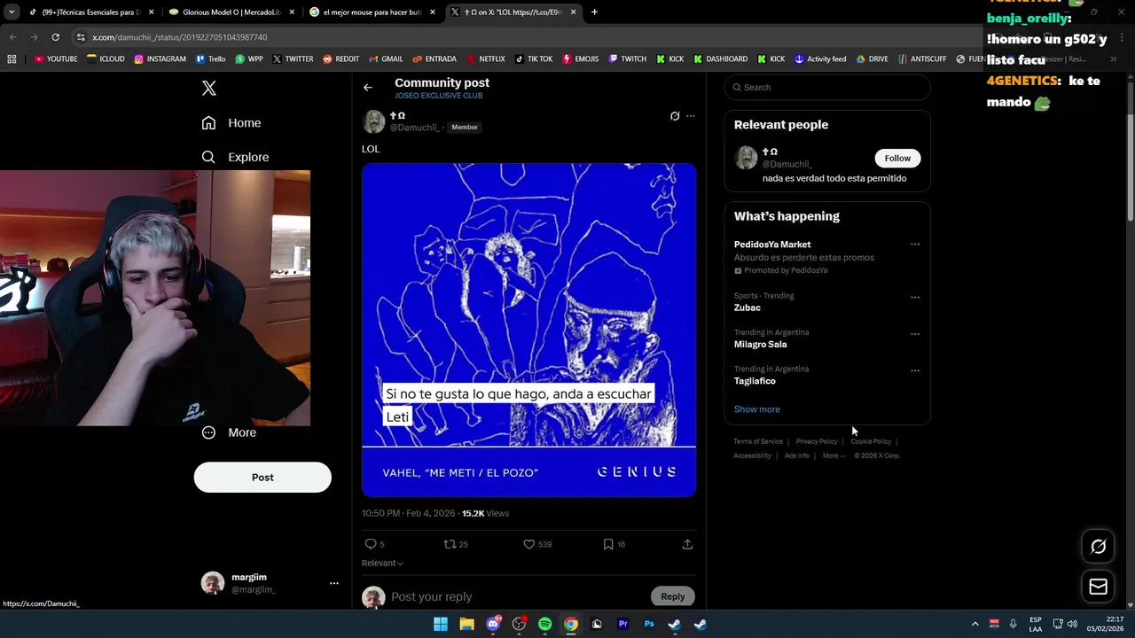Expand the Relevant replies sort dropdown
Image resolution: width=1135 pixels, height=638 pixels.
click(x=382, y=563)
